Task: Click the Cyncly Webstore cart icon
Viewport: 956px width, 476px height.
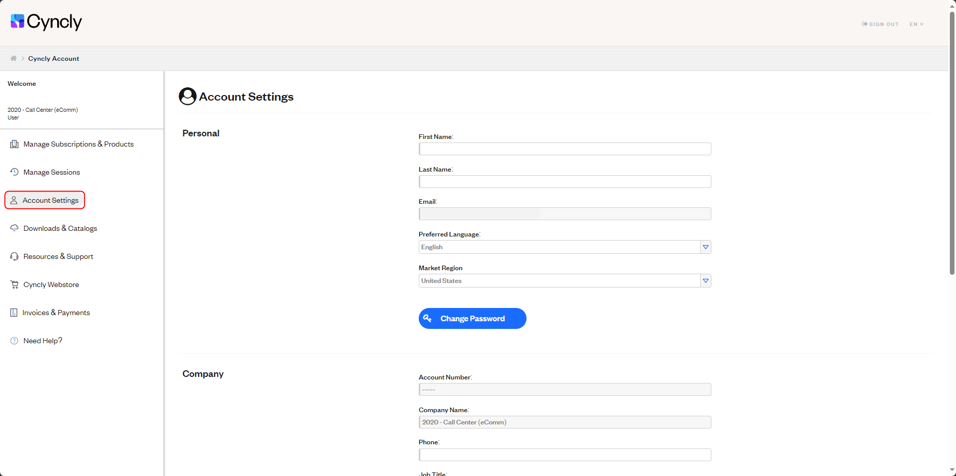Action: click(14, 284)
